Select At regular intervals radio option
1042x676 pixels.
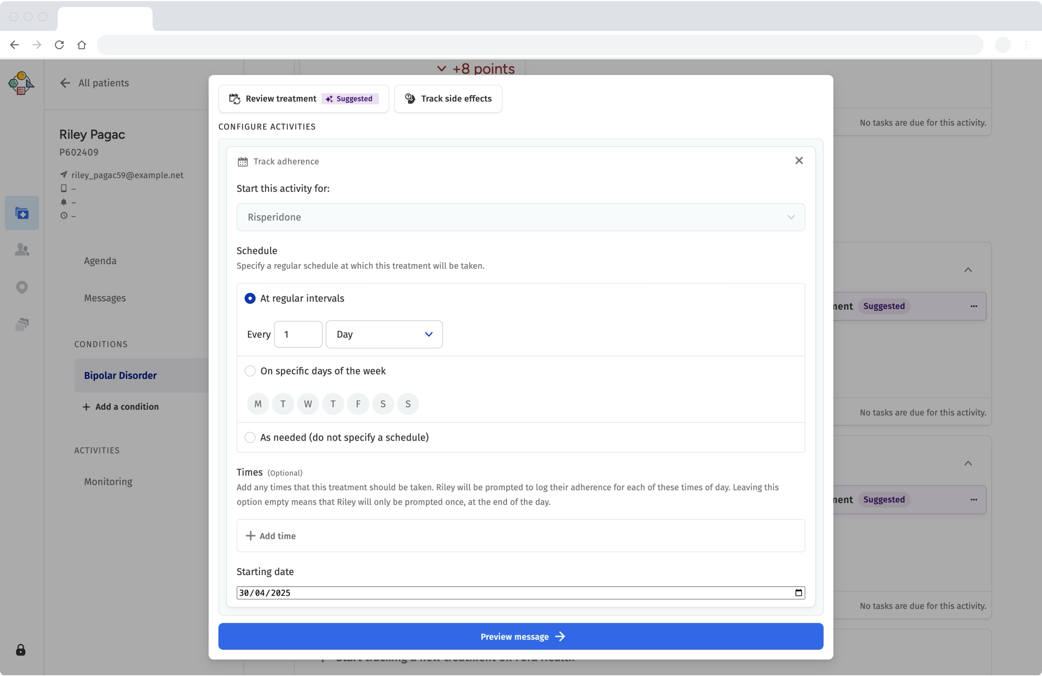(250, 299)
